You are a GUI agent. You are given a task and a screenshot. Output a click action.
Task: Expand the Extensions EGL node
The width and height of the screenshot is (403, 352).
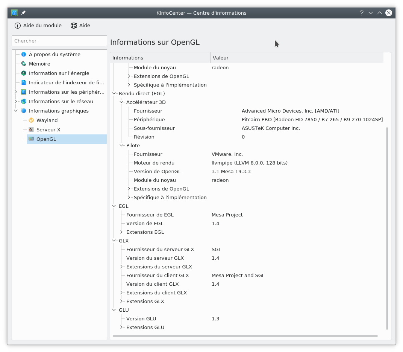tap(121, 232)
